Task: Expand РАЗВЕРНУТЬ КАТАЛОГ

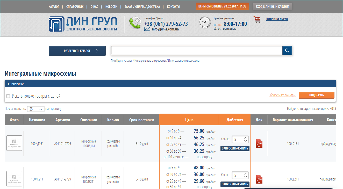Action: 77,51
